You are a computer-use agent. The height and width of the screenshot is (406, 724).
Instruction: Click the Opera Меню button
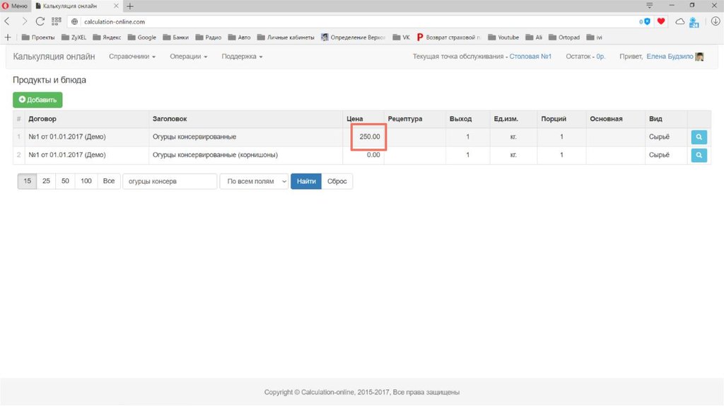coord(15,6)
